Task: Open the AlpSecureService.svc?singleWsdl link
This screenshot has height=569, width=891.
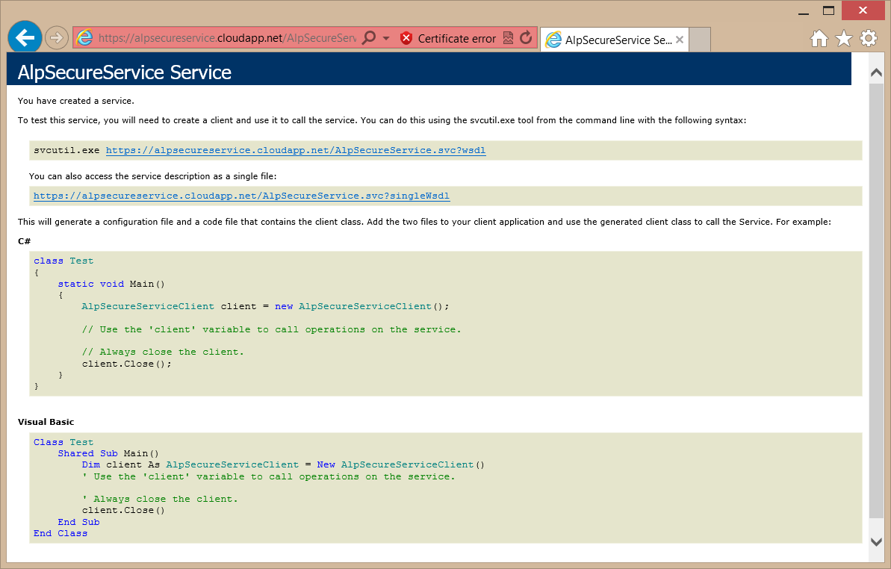Action: click(x=241, y=196)
